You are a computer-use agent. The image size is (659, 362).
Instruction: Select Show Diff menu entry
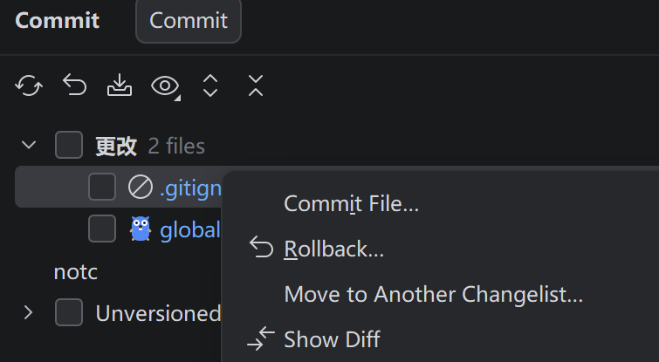(332, 339)
